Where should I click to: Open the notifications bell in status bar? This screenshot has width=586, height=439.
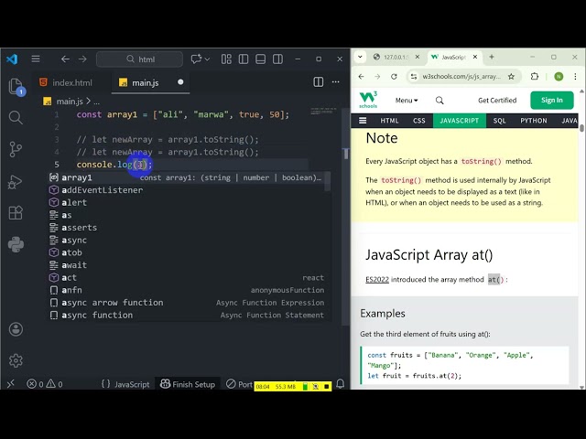(340, 384)
